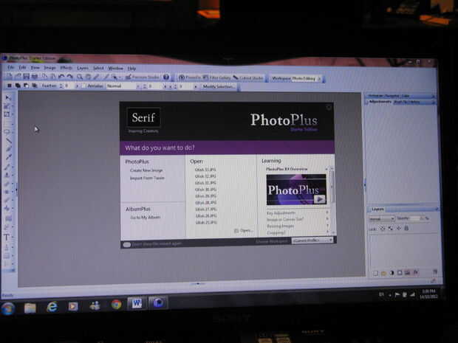Click the Print icon in the toolbar

tap(35, 77)
